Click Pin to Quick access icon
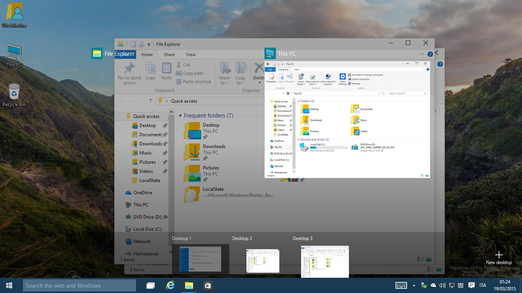This screenshot has height=293, width=522. (129, 69)
